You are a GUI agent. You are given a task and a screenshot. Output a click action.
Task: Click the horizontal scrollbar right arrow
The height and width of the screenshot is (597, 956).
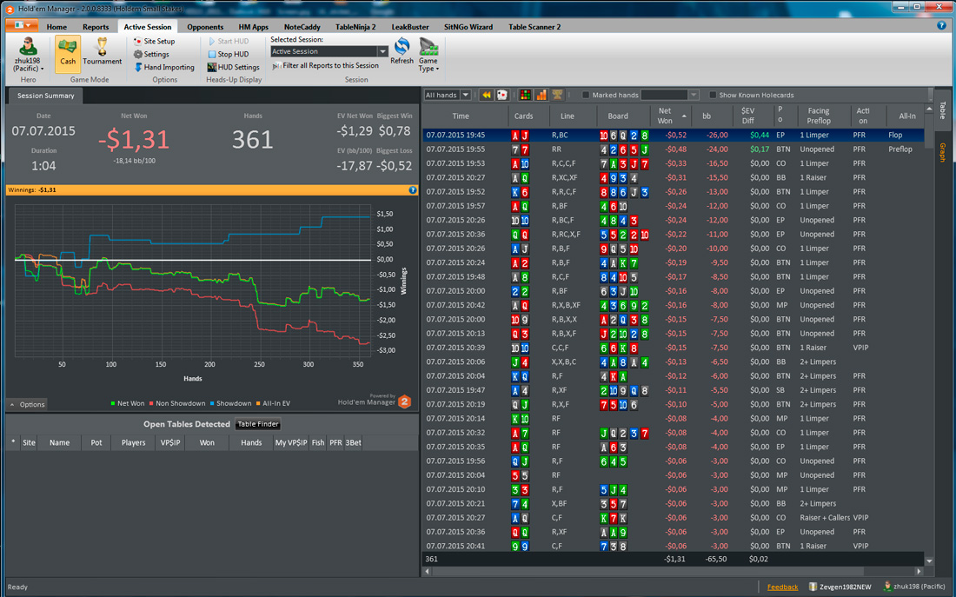point(919,572)
